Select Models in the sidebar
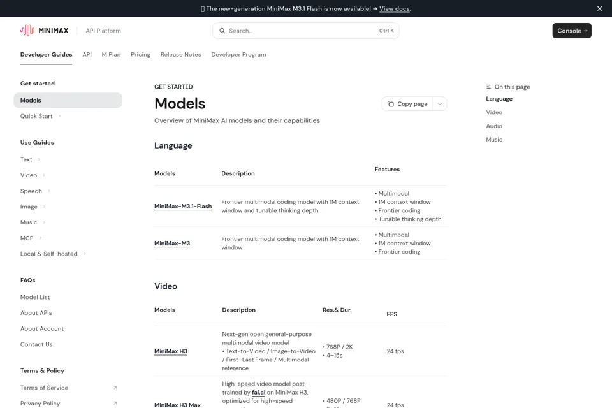This screenshot has width=612, height=408. (x=68, y=100)
